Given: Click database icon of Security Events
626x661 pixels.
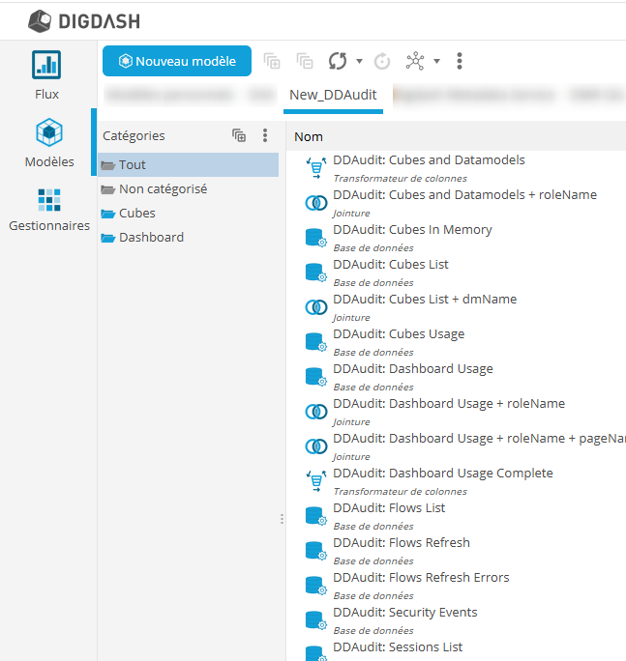Looking at the screenshot, I should pyautogui.click(x=316, y=620).
